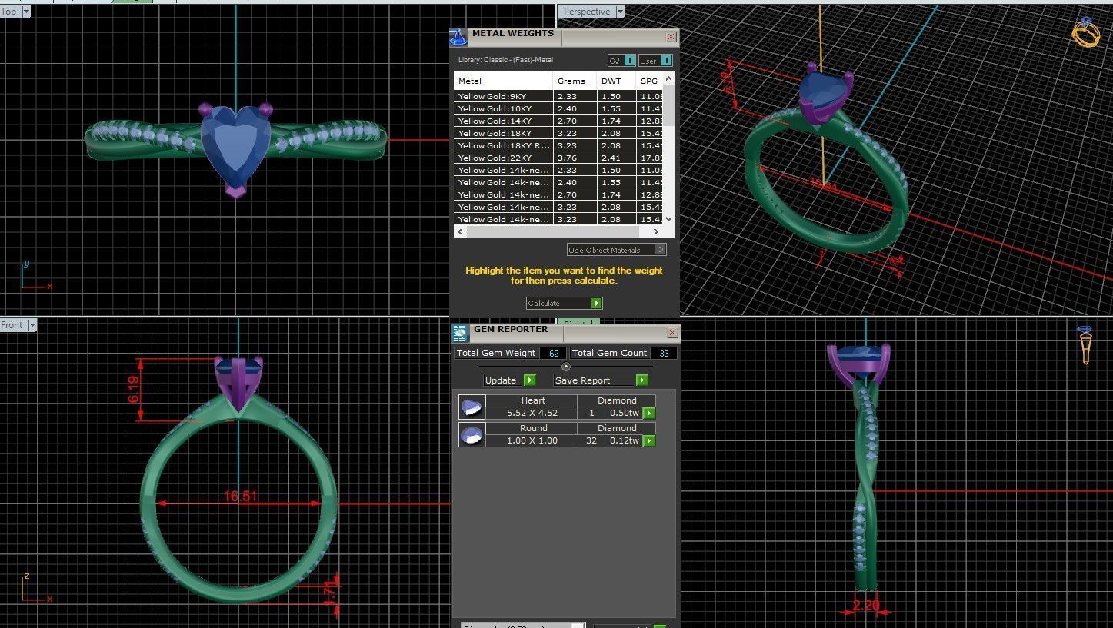
Task: Click the Metal column header
Action: click(504, 81)
